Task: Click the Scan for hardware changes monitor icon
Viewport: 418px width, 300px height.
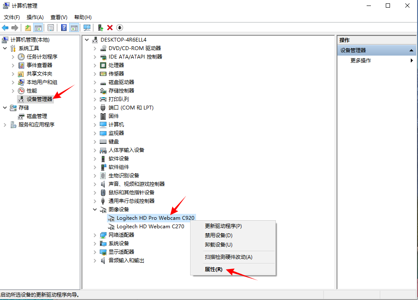Action: [x=87, y=28]
